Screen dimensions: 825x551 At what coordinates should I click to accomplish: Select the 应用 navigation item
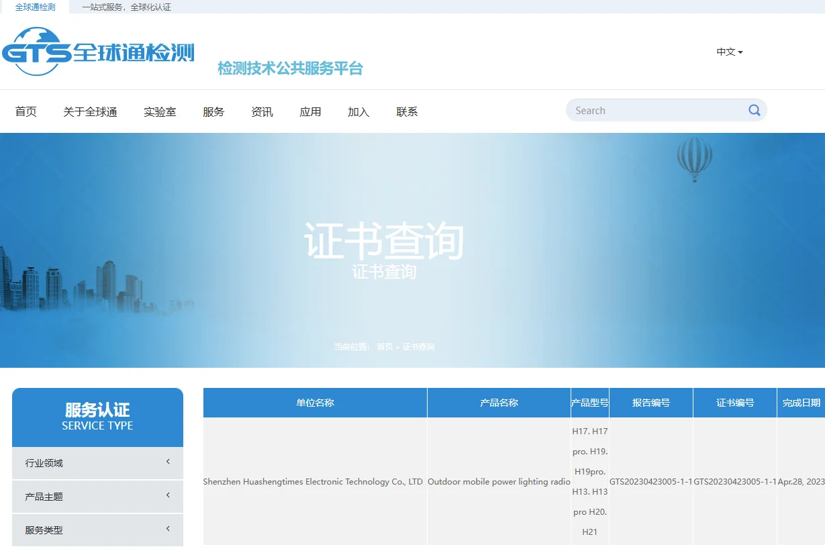tap(310, 112)
